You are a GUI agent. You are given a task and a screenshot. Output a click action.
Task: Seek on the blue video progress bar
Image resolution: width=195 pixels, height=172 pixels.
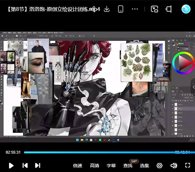point(96,152)
